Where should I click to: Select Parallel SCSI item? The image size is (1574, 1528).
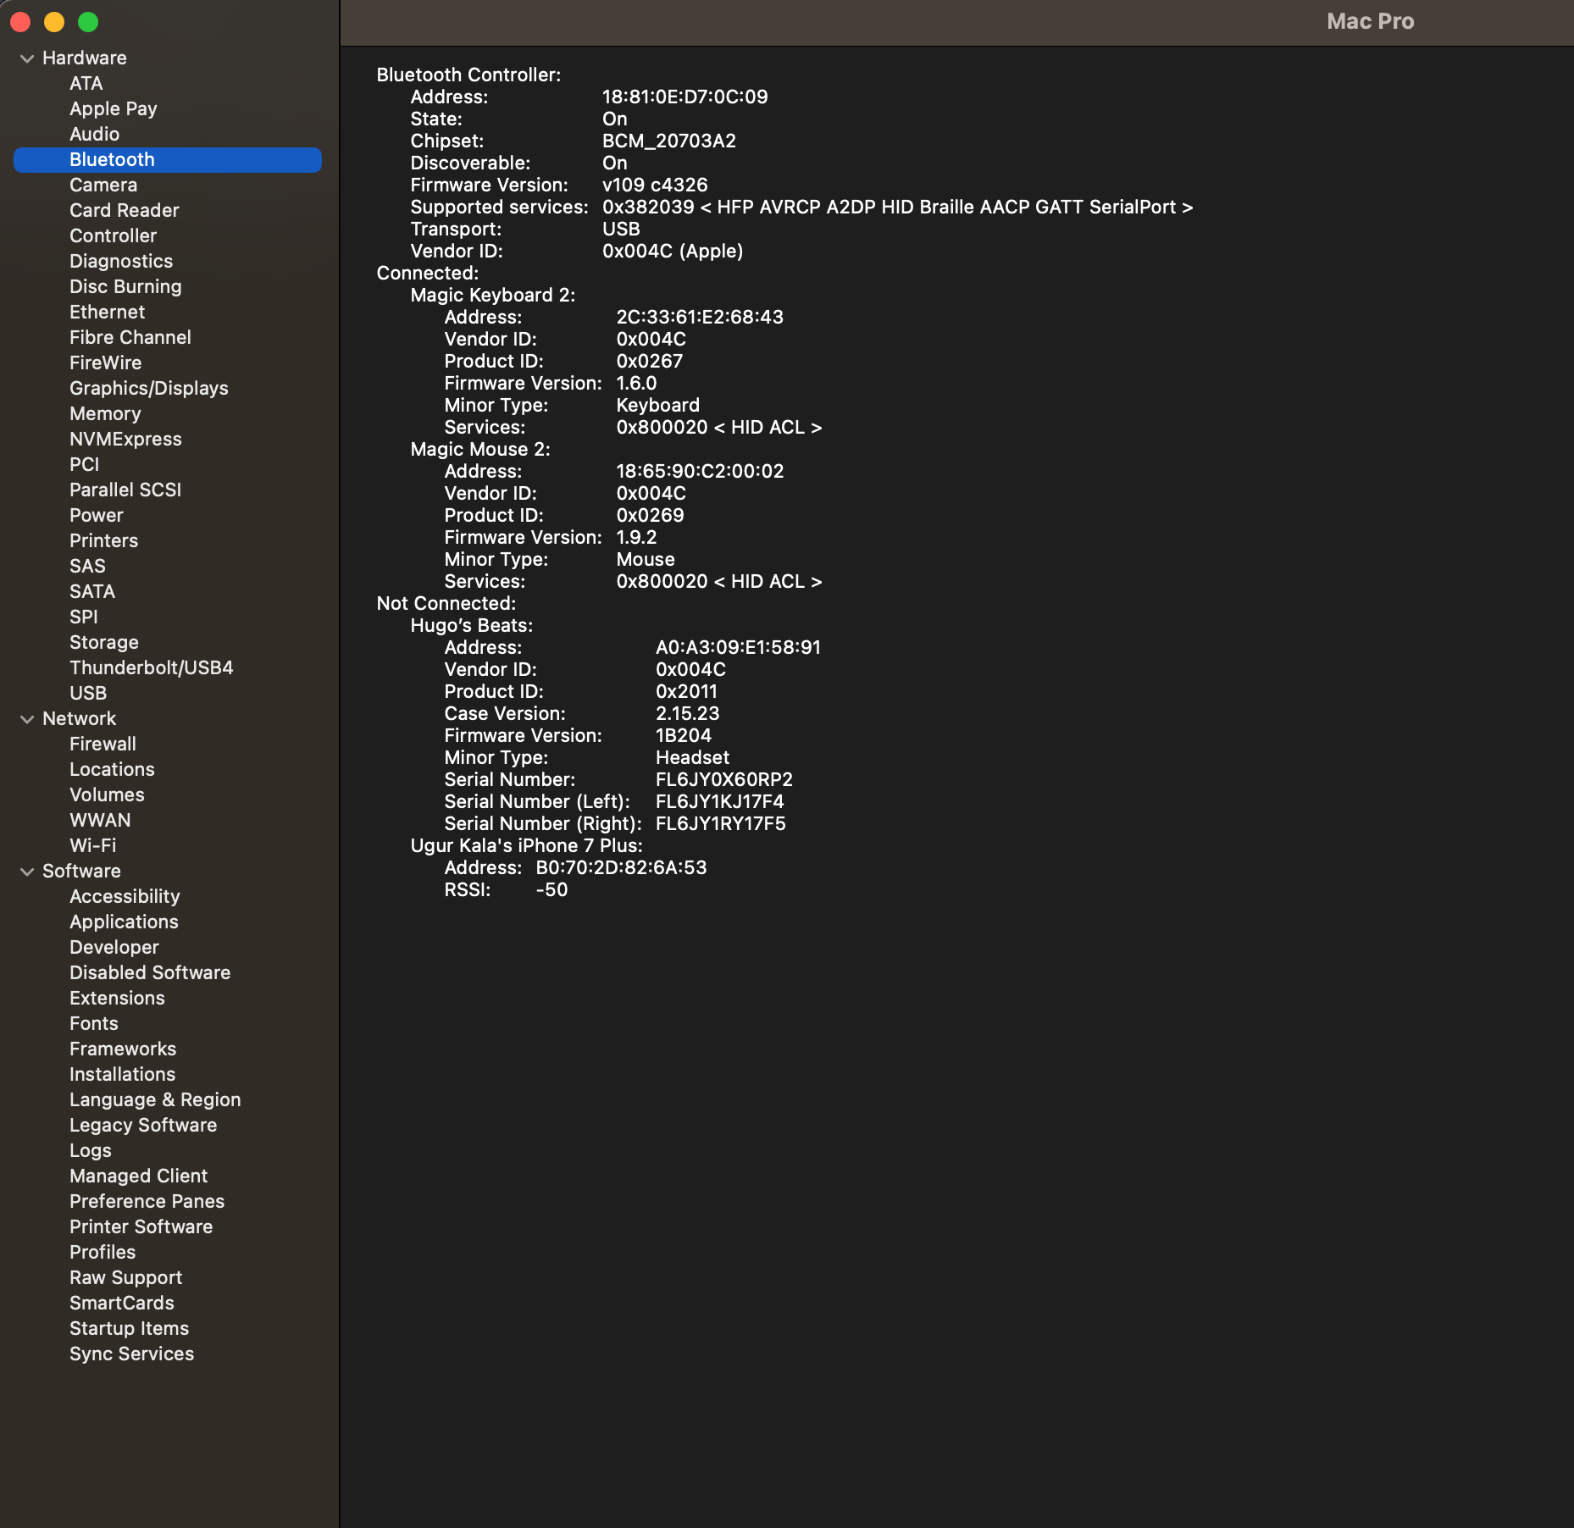[125, 490]
